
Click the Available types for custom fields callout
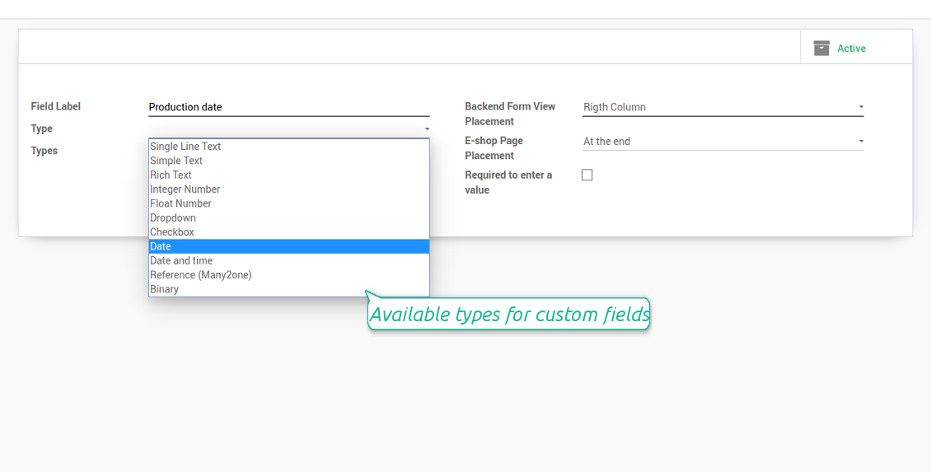tap(508, 314)
